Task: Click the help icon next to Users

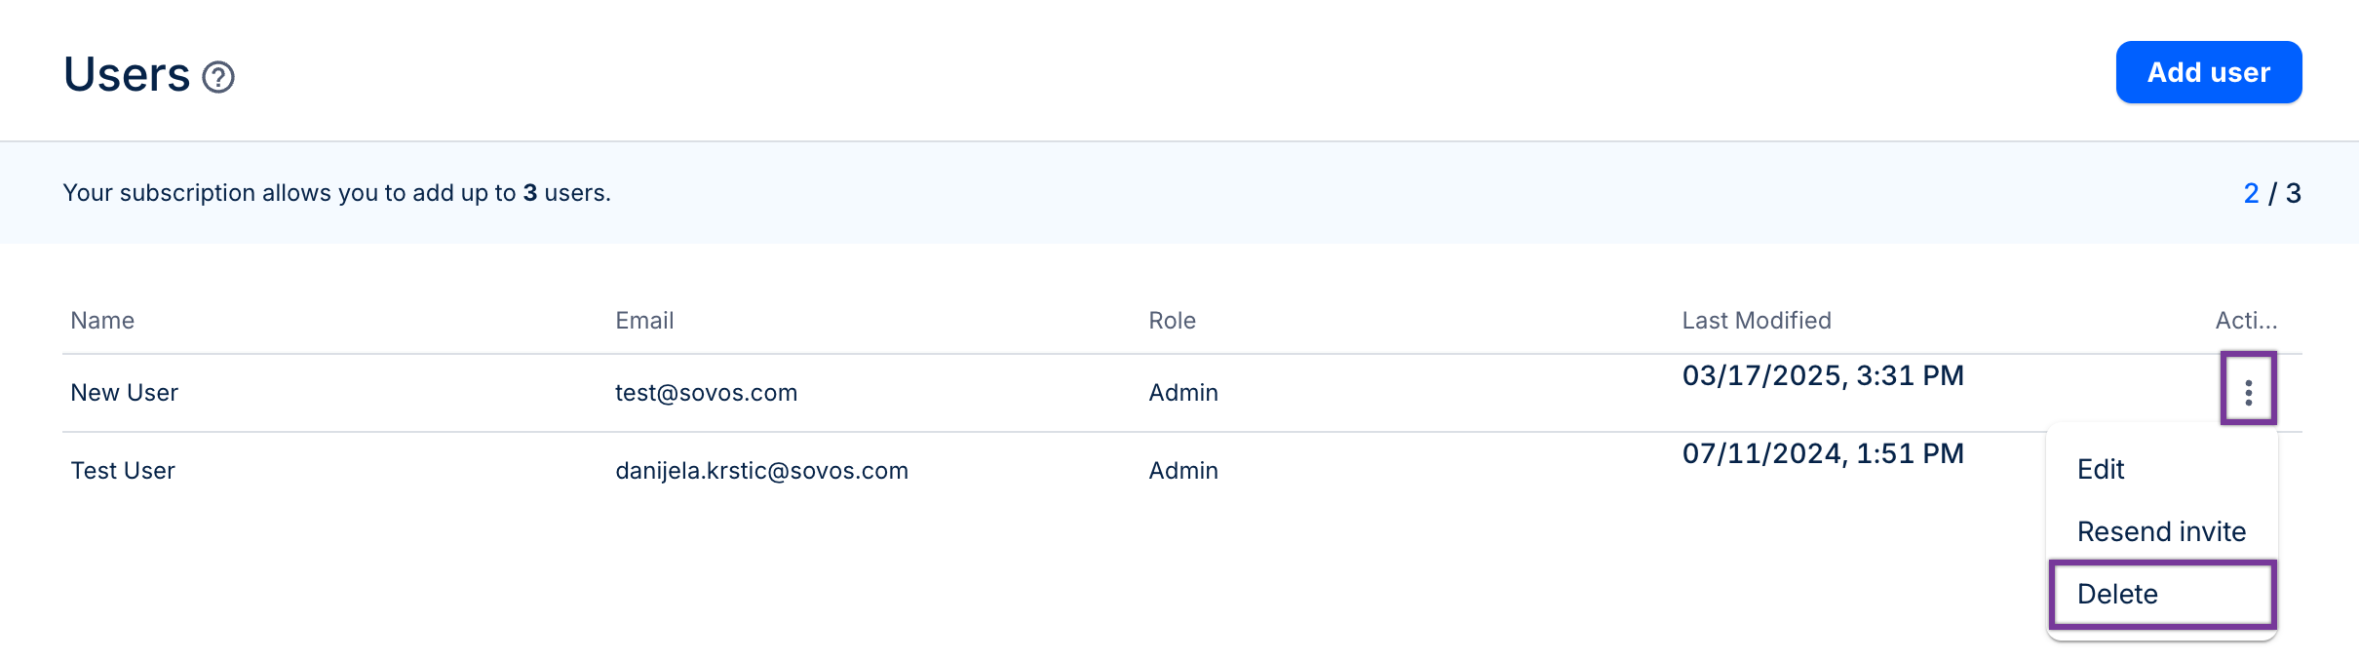Action: 218,77
